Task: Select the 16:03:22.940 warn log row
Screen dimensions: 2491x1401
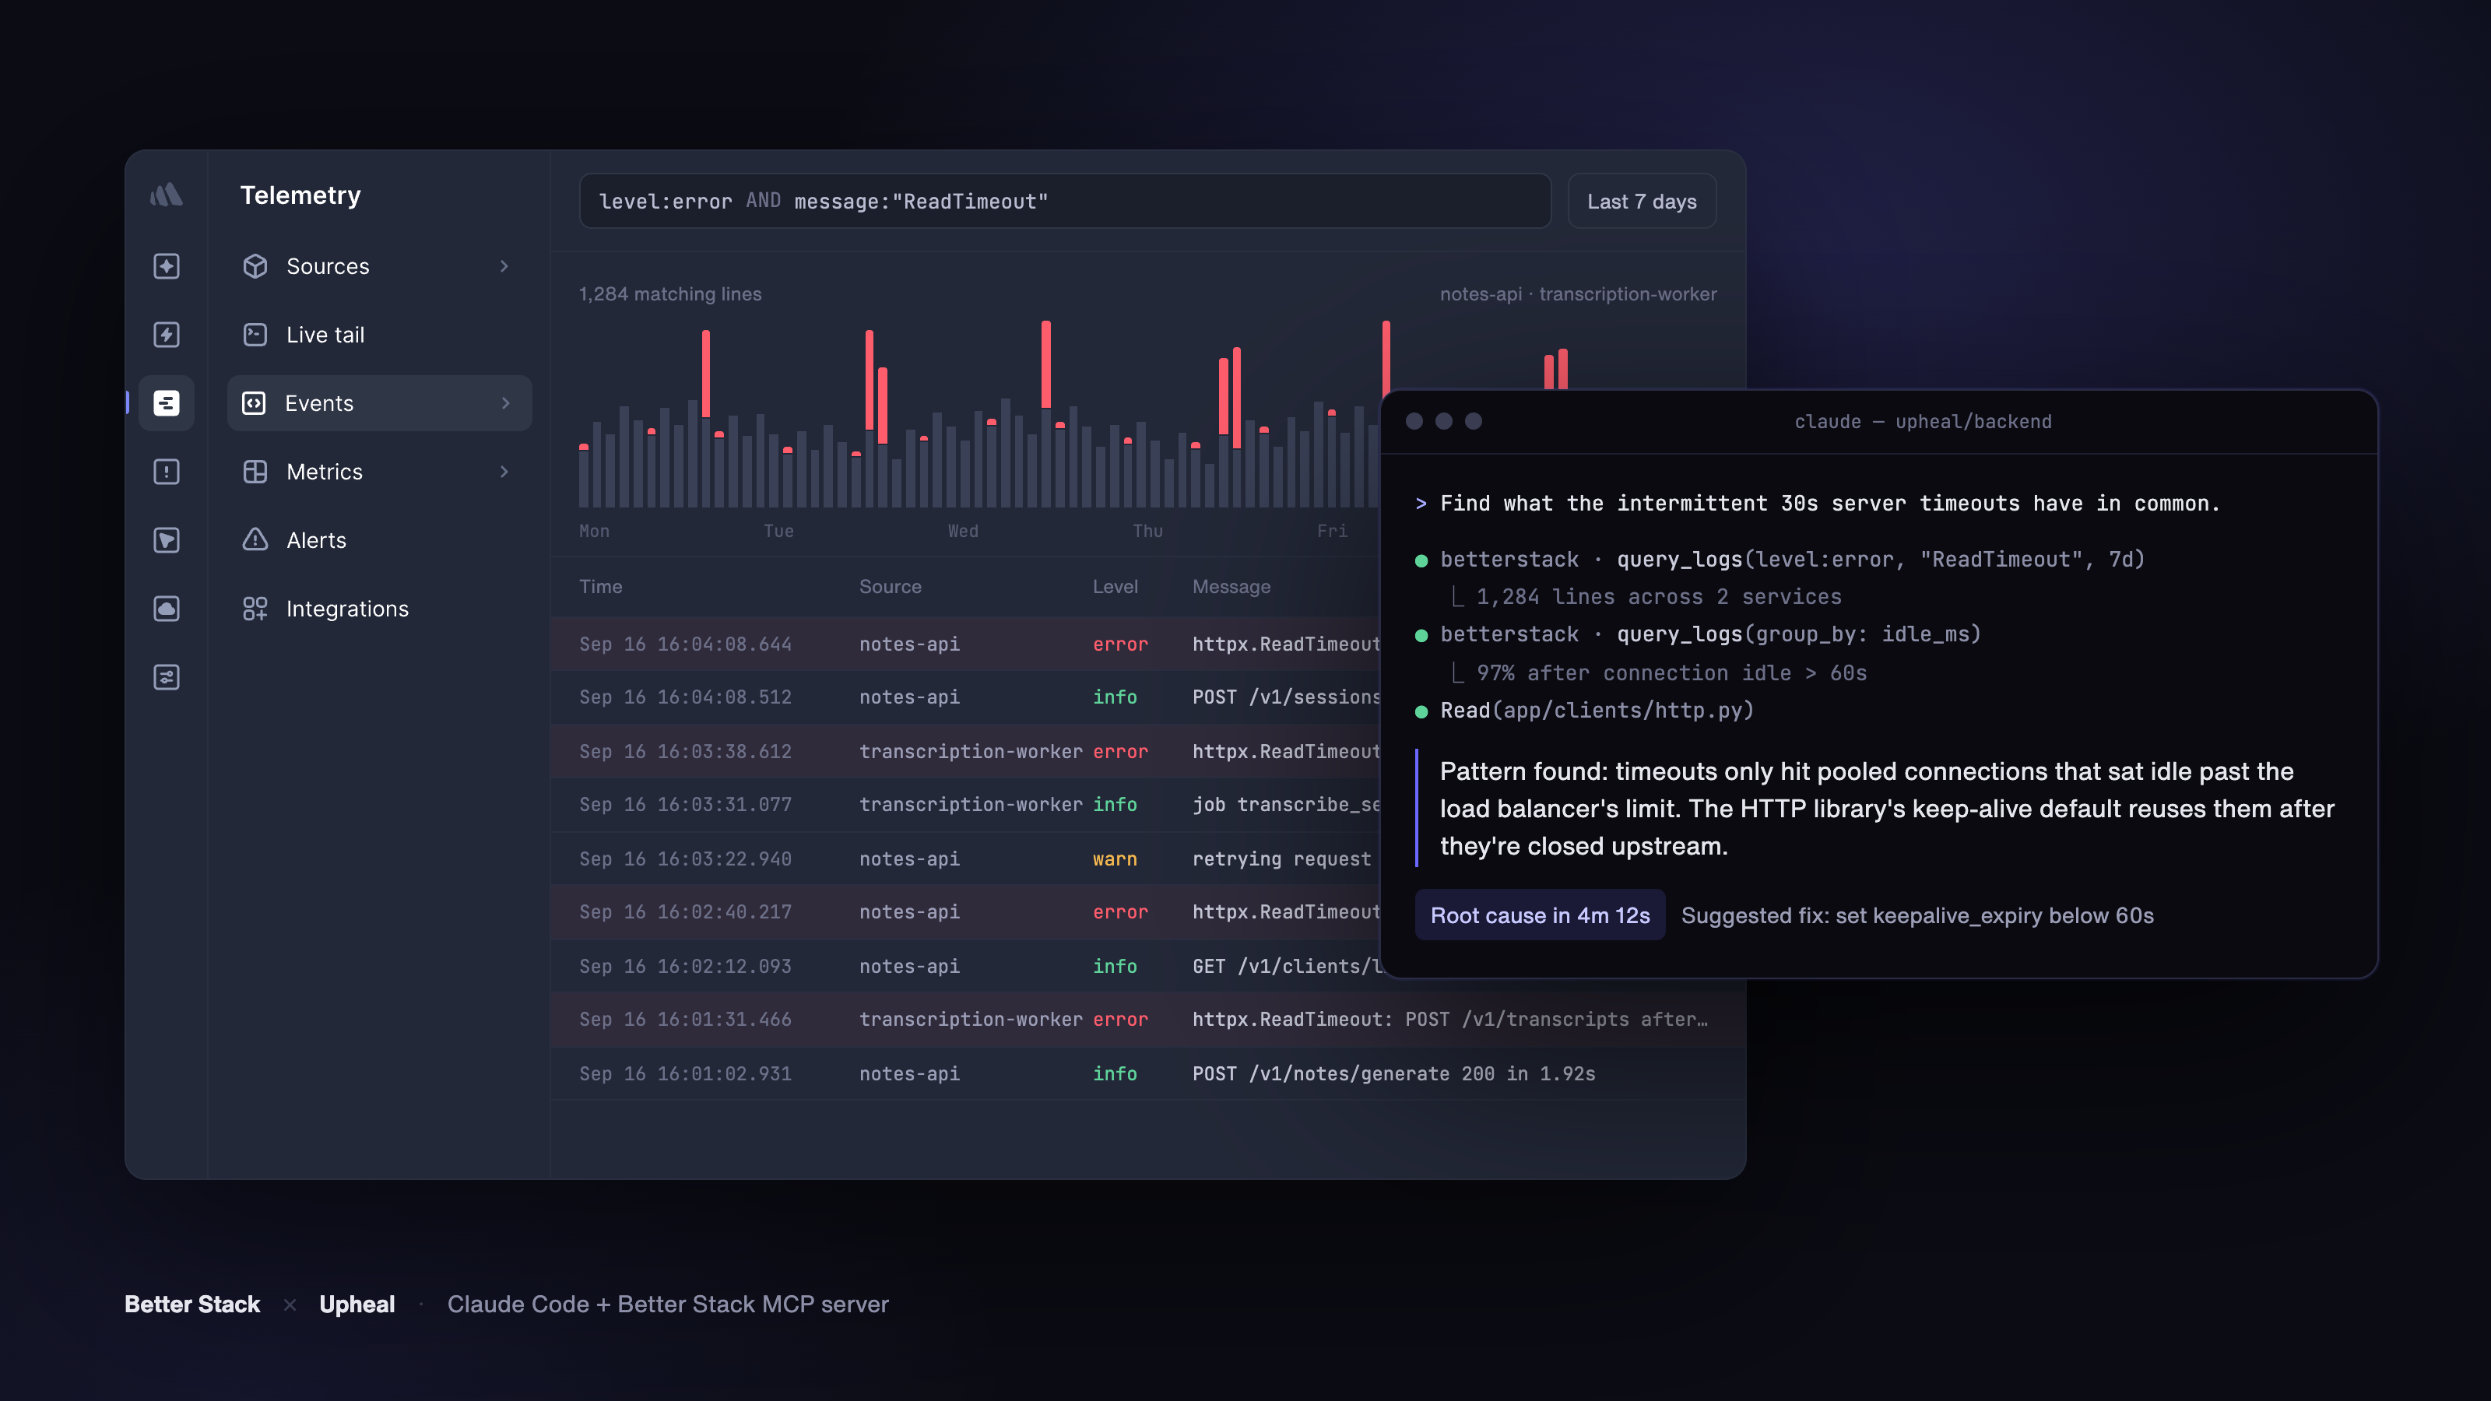Action: 966,859
